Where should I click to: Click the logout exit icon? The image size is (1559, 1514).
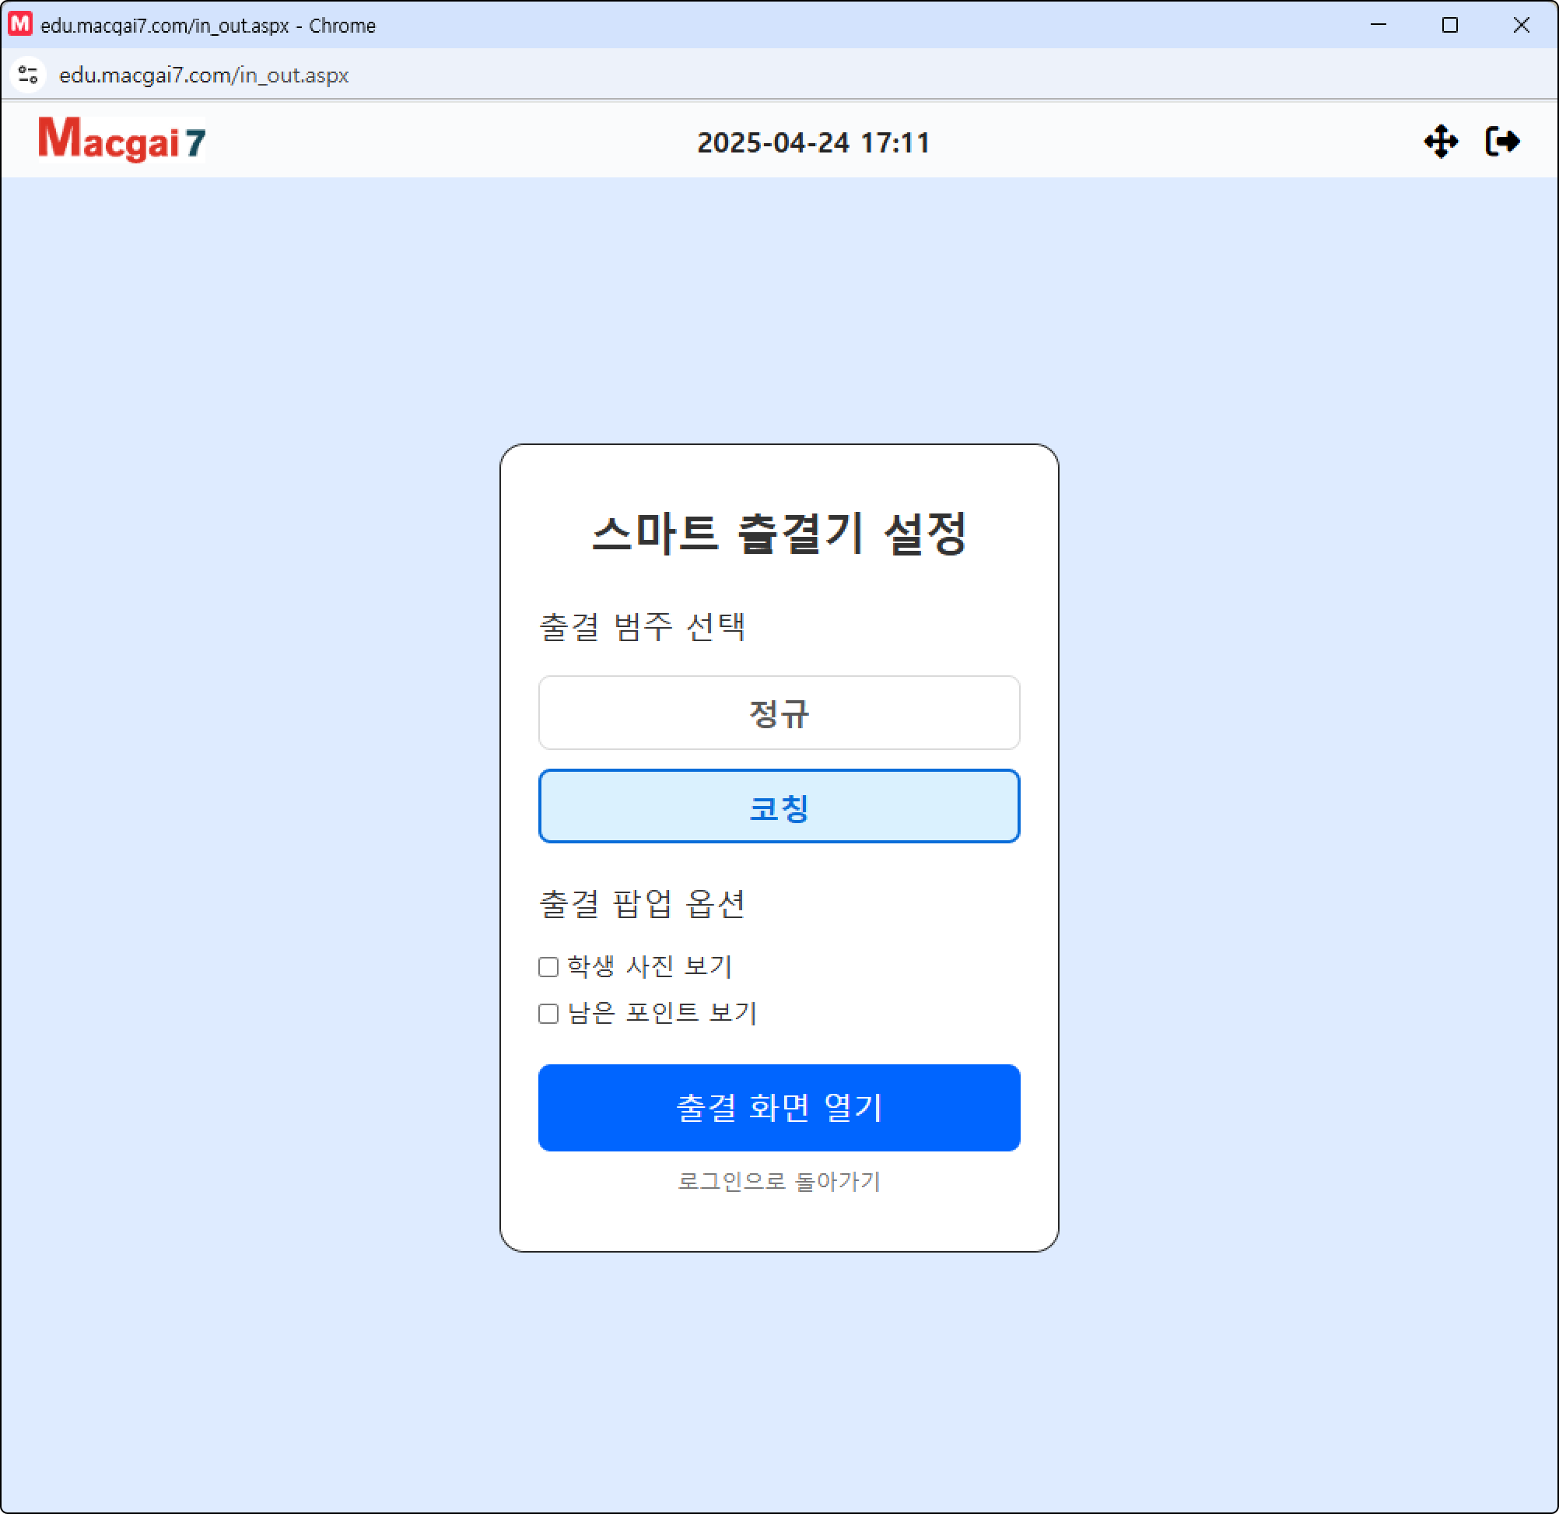pos(1502,142)
